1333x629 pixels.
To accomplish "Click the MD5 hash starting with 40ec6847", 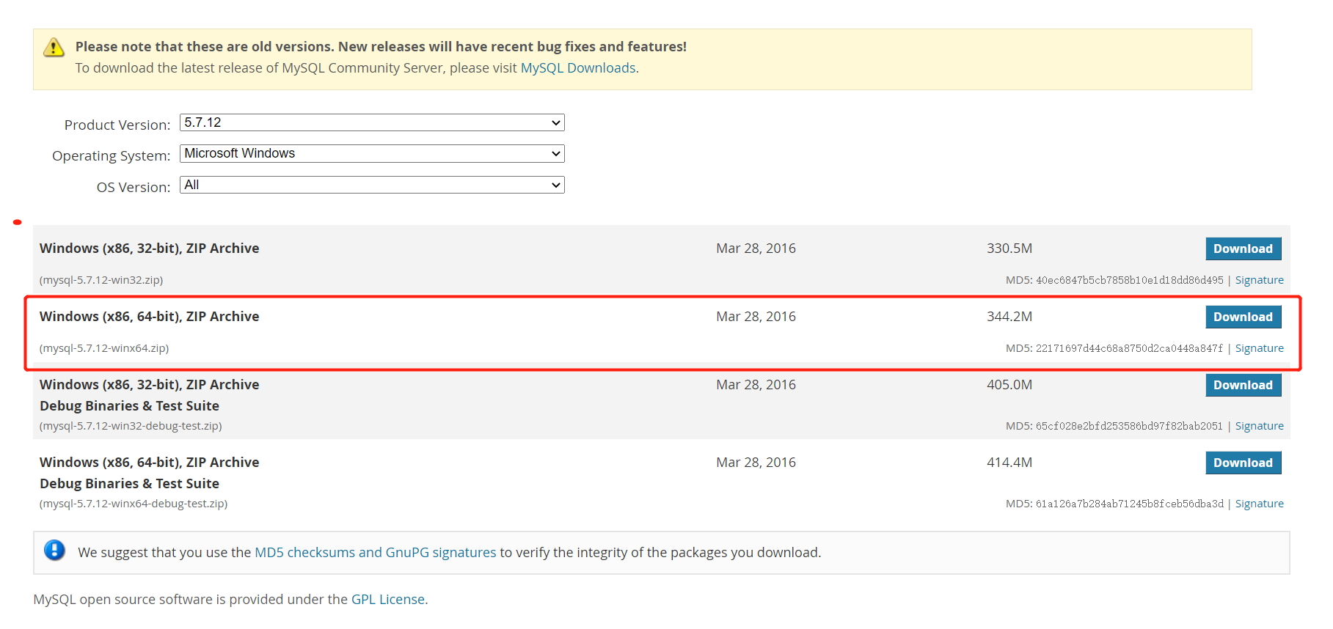I will pos(1130,280).
